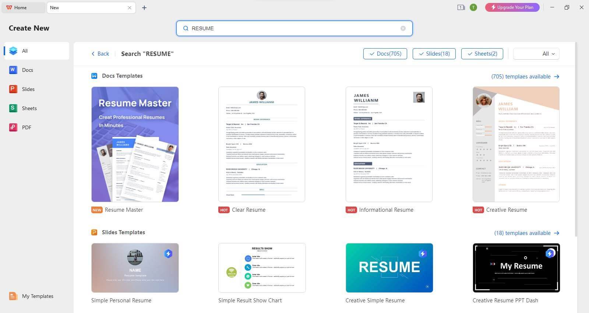Open the green user avatar profile
589x313 pixels.
[x=473, y=7]
